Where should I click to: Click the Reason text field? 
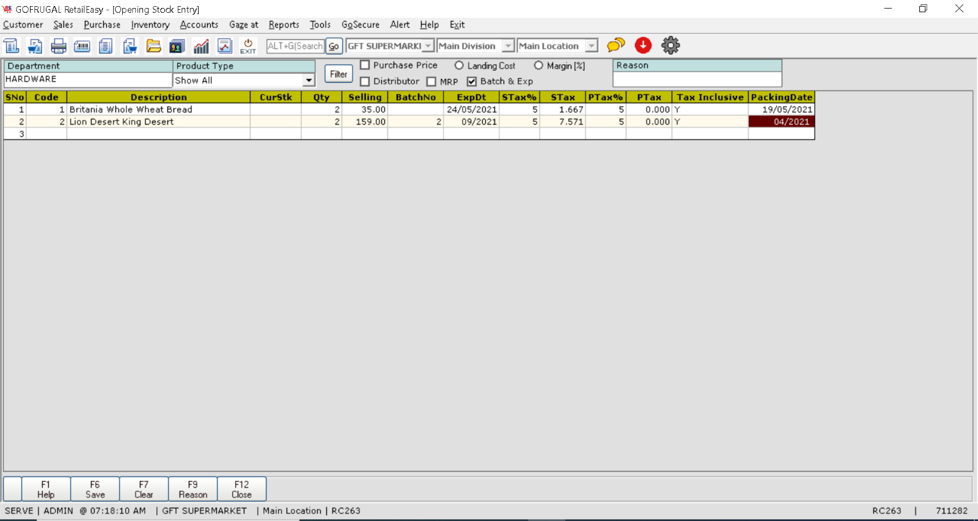click(697, 79)
